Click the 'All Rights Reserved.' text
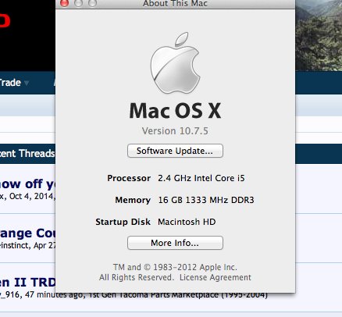This screenshot has width=342, height=317. [137, 277]
